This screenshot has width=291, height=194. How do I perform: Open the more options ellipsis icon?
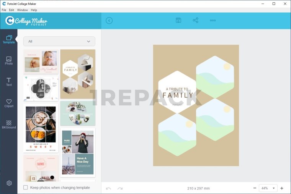213,21
